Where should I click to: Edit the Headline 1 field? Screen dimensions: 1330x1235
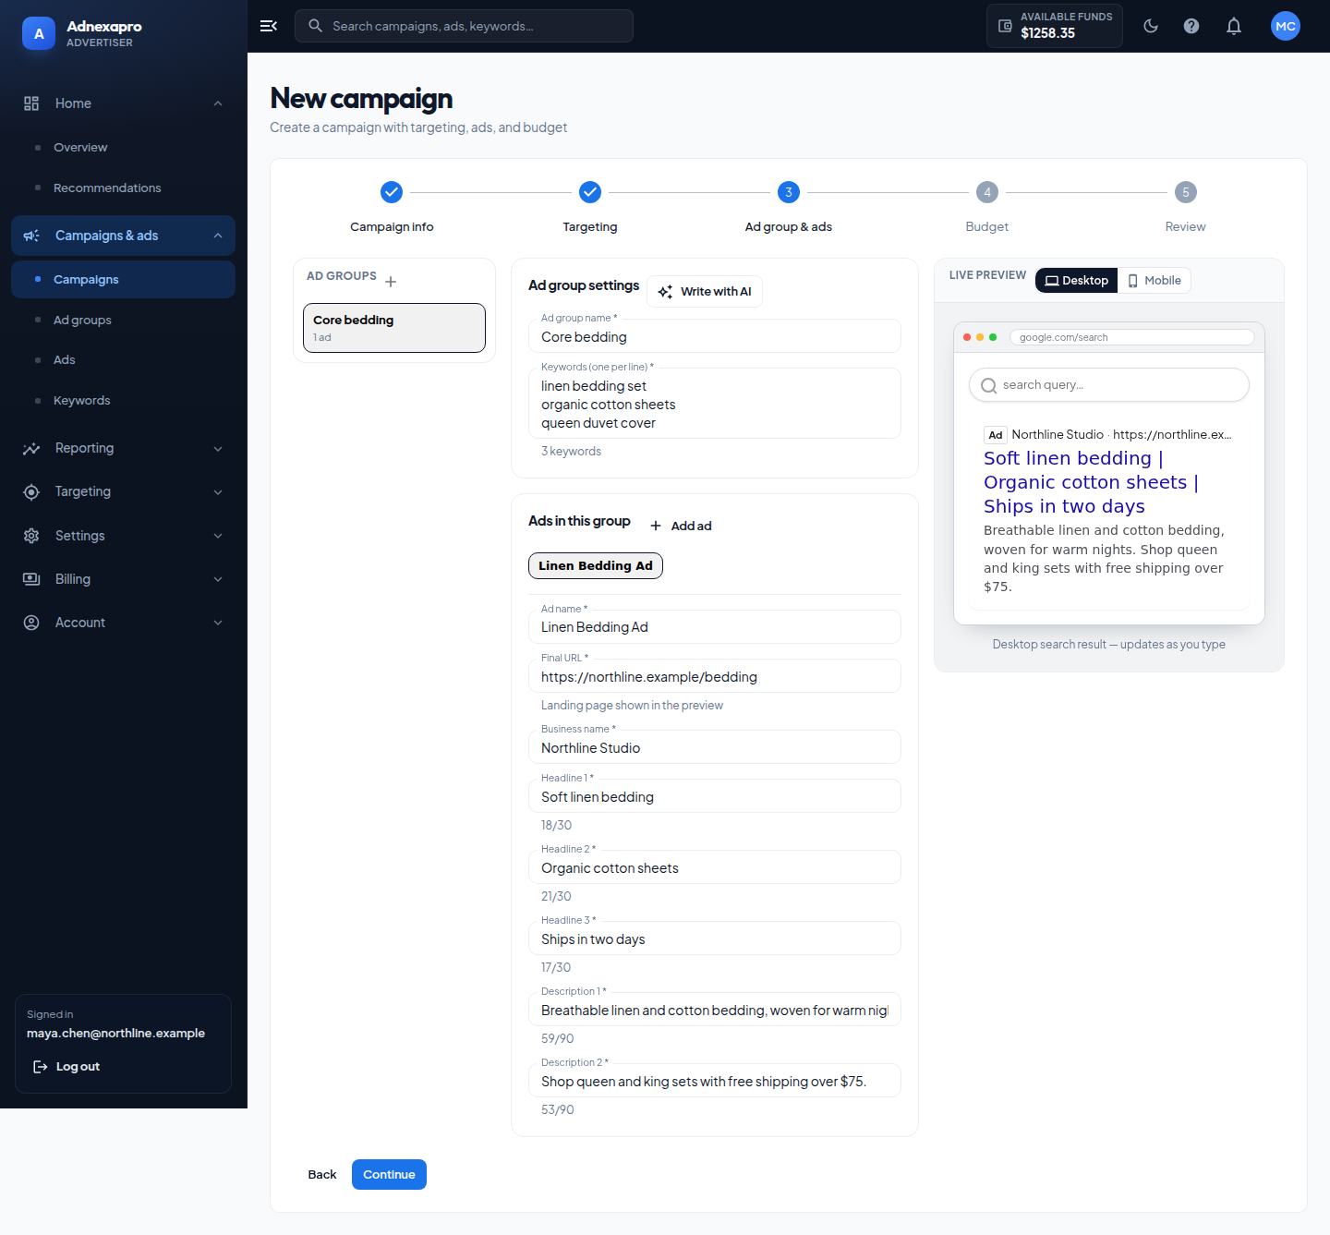pyautogui.click(x=715, y=796)
